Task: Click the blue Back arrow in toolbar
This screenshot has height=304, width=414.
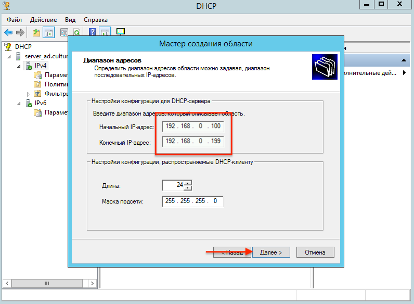Action: point(8,32)
